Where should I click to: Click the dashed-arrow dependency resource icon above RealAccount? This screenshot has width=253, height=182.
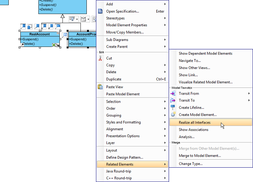point(37,27)
